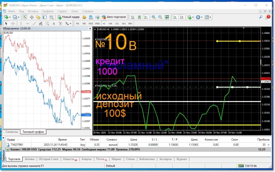Click the zoom out magnifier icon
Viewport: 275px width, 172px height.
click(x=160, y=17)
